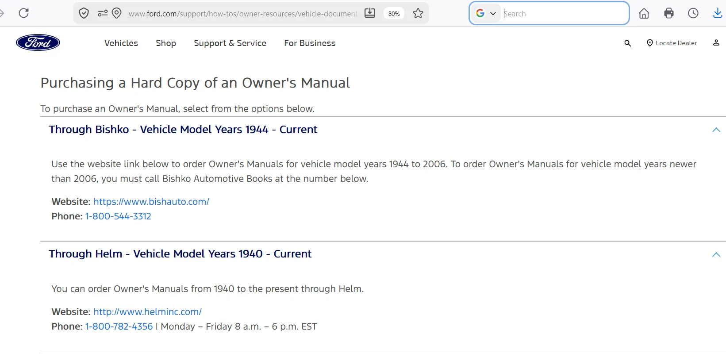The image size is (726, 361).
Task: Reset the 80% zoom level indicator
Action: pyautogui.click(x=394, y=14)
